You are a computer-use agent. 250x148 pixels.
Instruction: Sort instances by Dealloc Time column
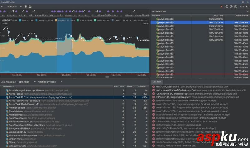pos(241,15)
